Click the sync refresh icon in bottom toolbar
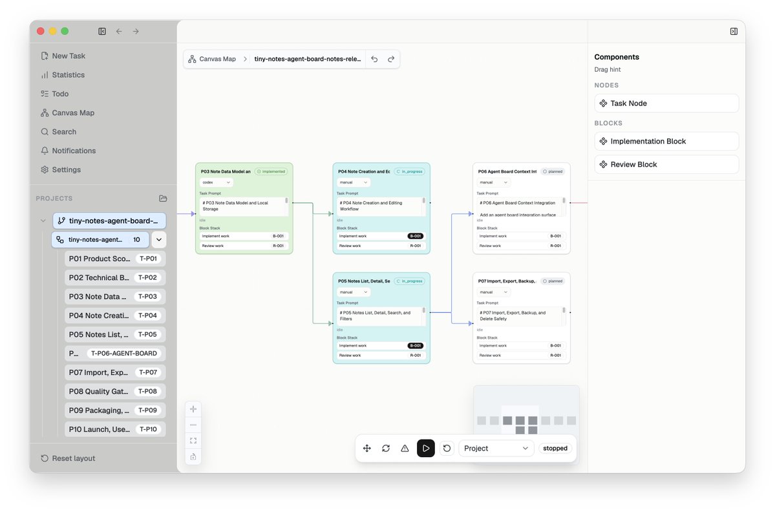 point(386,448)
